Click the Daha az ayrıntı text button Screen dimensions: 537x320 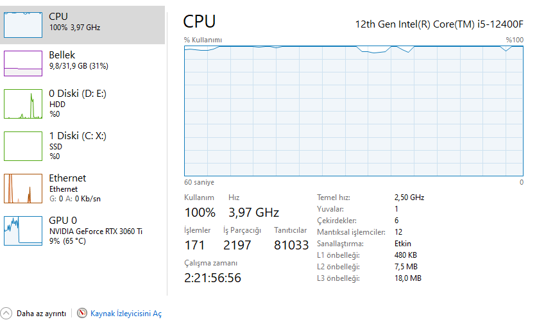pyautogui.click(x=41, y=314)
